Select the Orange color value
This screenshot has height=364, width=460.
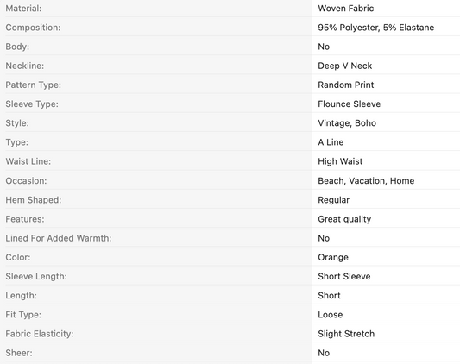point(333,258)
